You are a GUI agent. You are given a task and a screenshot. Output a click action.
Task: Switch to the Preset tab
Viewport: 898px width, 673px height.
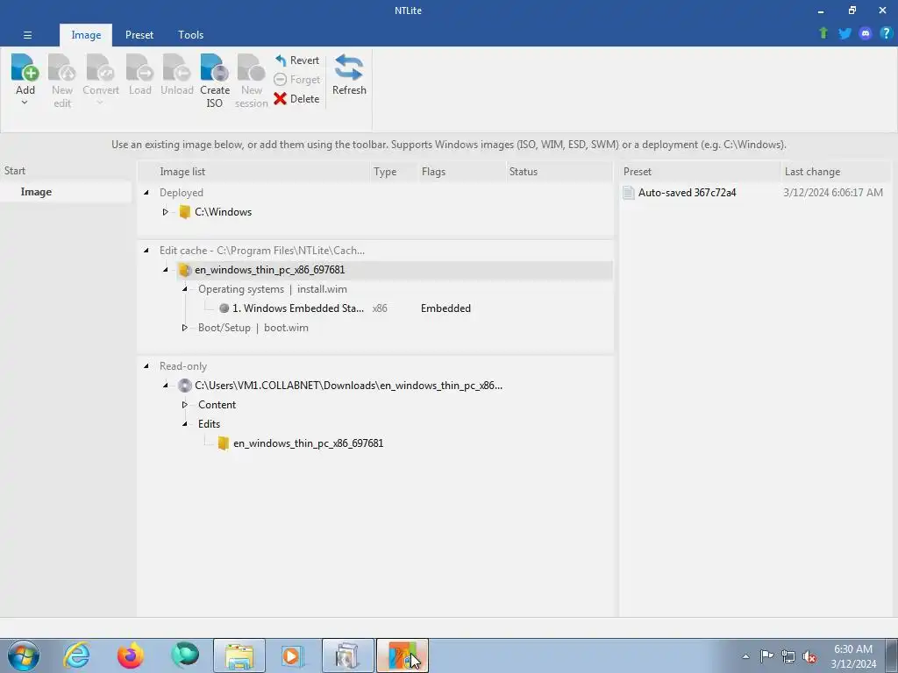[139, 35]
